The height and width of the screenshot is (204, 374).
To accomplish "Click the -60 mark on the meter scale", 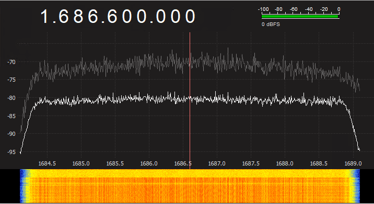I will pos(294,9).
